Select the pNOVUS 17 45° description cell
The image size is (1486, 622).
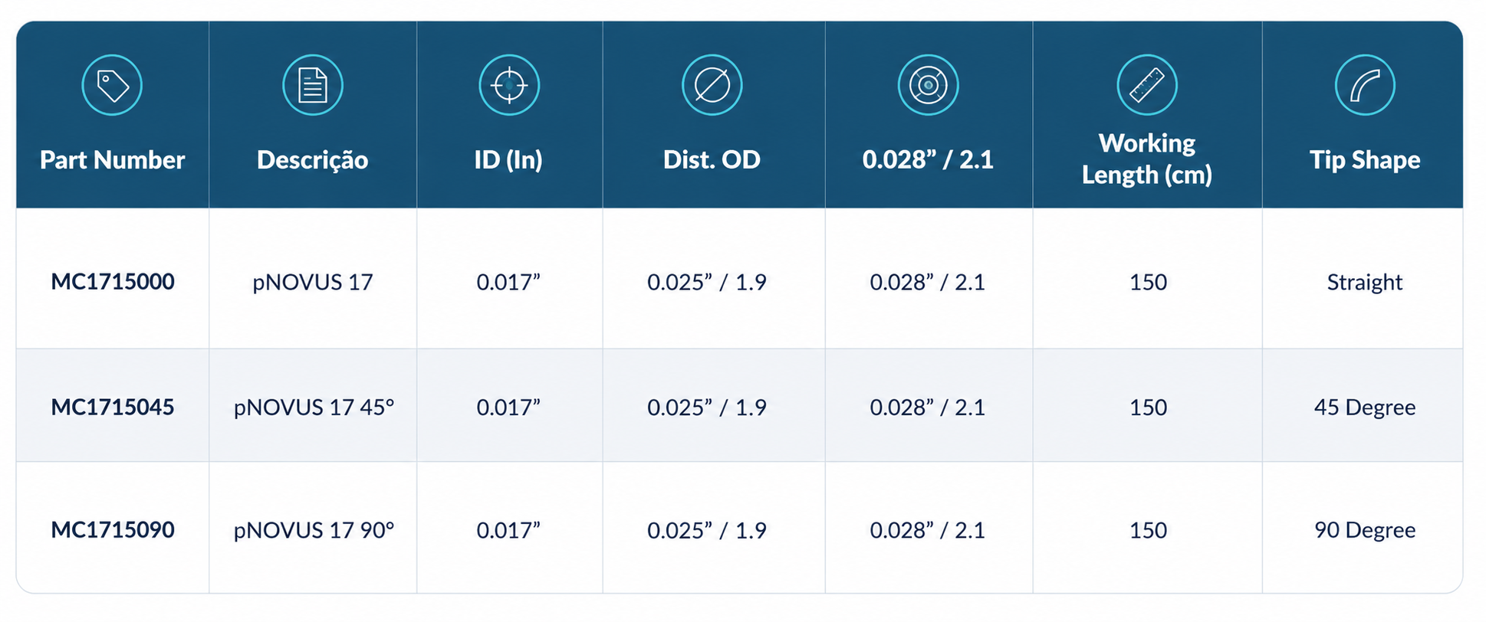coord(314,407)
